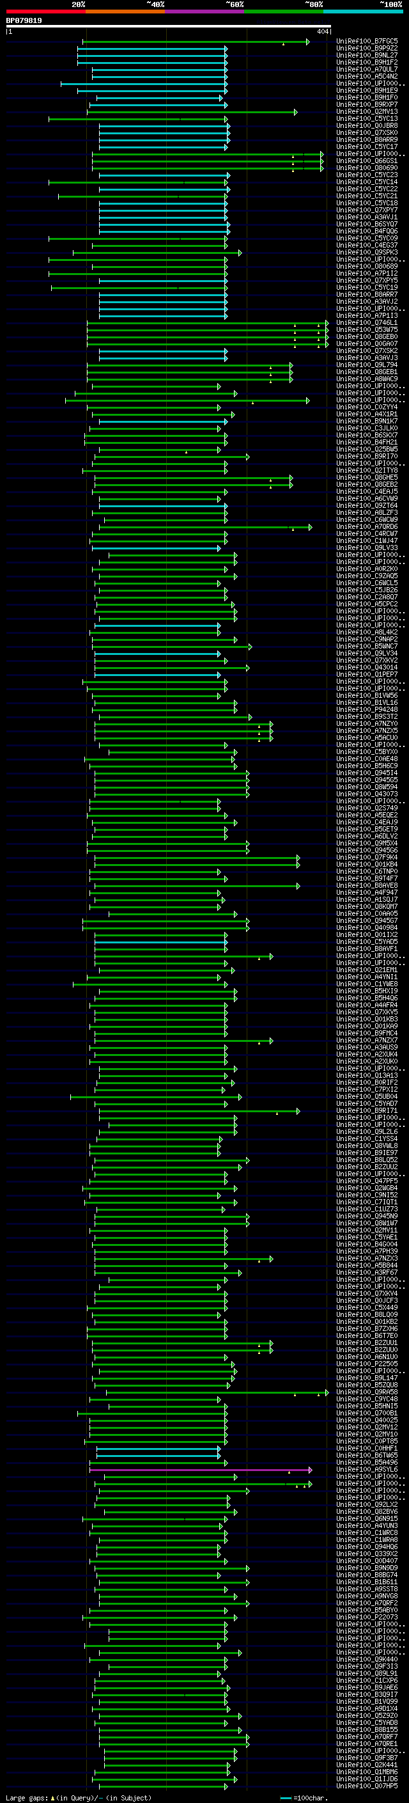The image size is (409, 1803).
Task: Click the green ~80% identity legend segment
Action: (x=284, y=12)
